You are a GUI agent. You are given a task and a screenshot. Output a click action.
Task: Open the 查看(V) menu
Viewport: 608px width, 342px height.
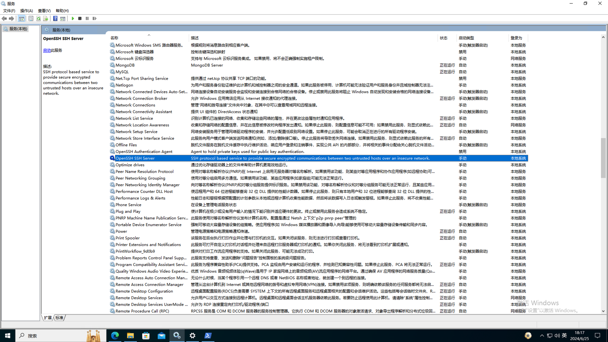[44, 11]
